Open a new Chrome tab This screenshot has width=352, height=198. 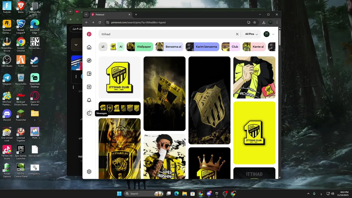pyautogui.click(x=136, y=15)
